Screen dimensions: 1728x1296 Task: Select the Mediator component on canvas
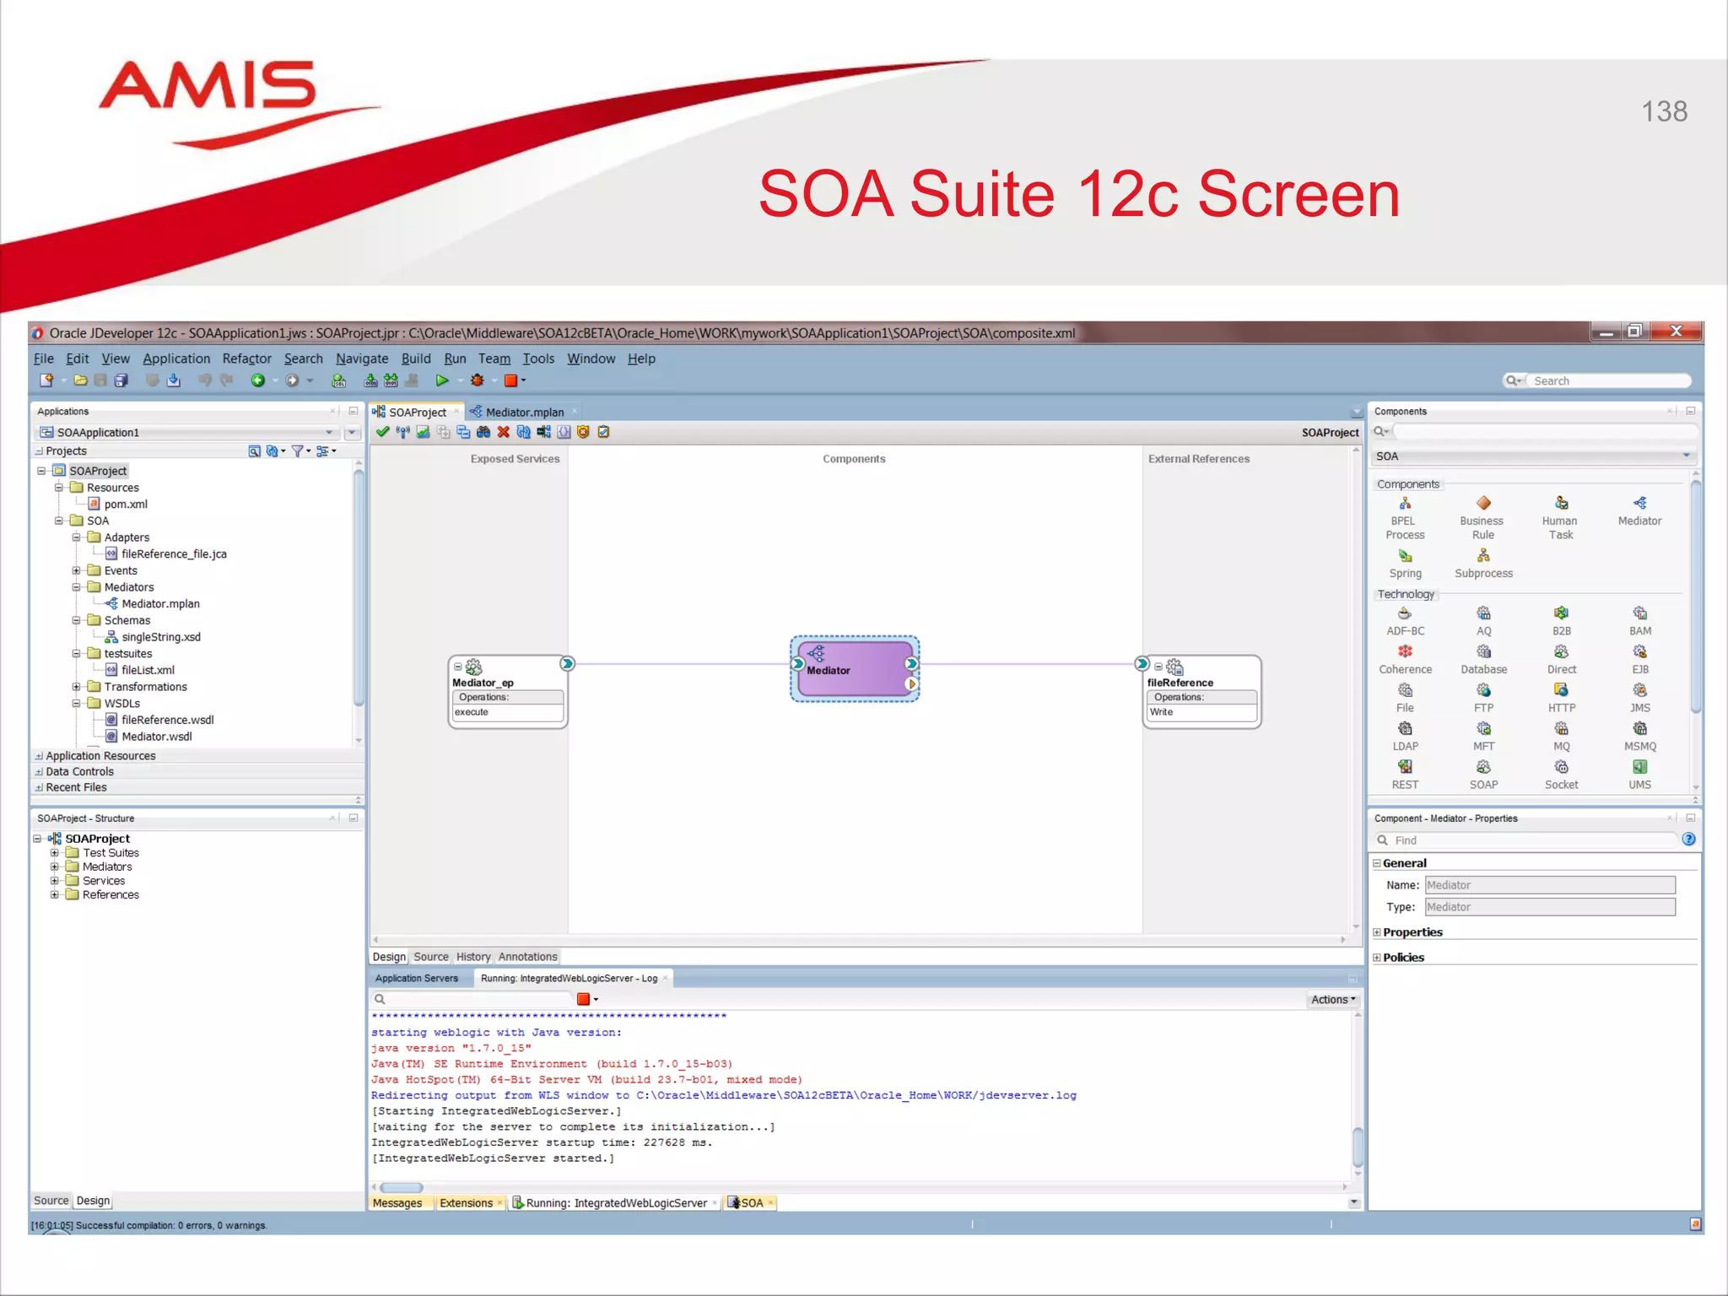(x=855, y=669)
